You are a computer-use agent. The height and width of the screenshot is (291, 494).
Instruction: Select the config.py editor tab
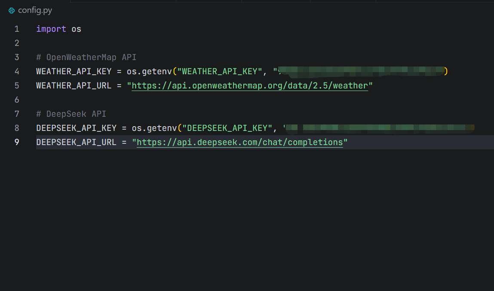pyautogui.click(x=31, y=10)
